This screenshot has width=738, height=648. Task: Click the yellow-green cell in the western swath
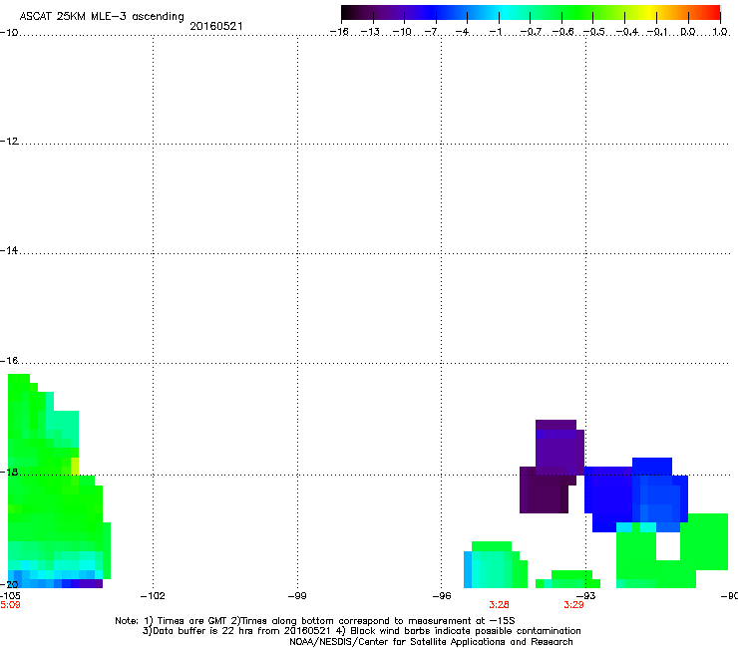75,466
